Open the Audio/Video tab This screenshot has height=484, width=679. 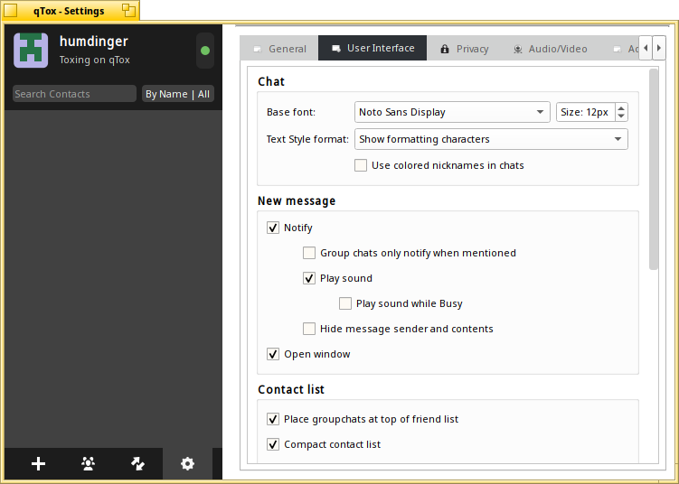[550, 49]
